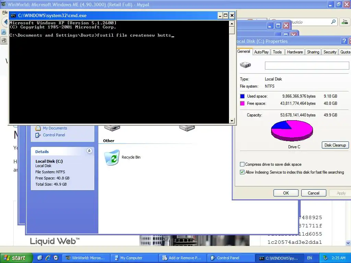Click the Control Panel sidebar icon
351x263 pixels.
point(38,135)
